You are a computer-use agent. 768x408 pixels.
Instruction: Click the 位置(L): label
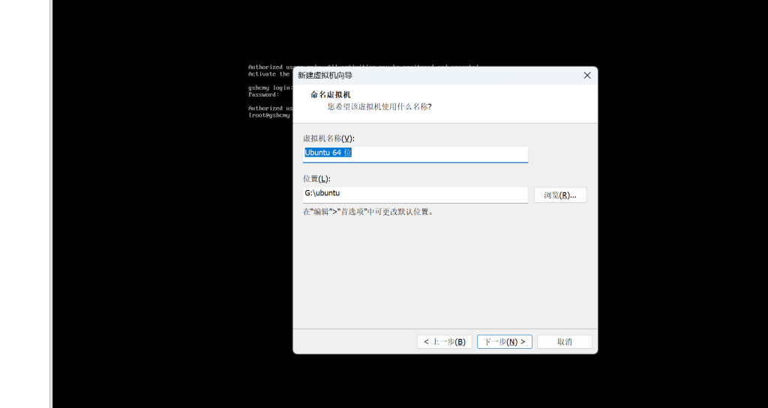click(x=316, y=178)
